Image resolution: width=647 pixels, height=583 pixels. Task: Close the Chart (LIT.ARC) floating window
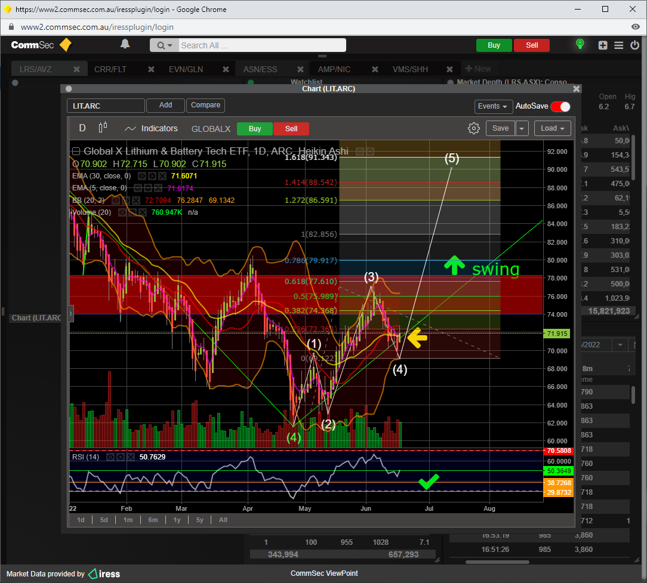pos(577,89)
